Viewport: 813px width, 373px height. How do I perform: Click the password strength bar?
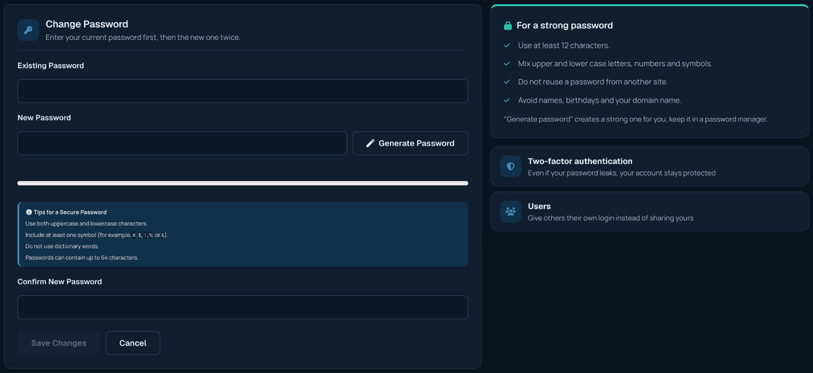click(243, 183)
